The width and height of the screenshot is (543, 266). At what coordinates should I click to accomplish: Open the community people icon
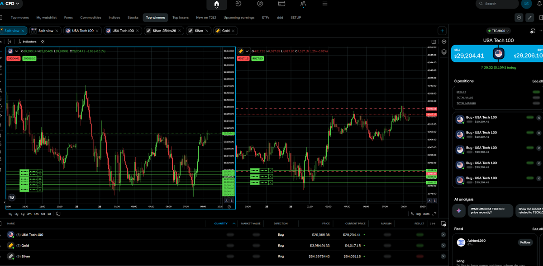click(x=303, y=4)
